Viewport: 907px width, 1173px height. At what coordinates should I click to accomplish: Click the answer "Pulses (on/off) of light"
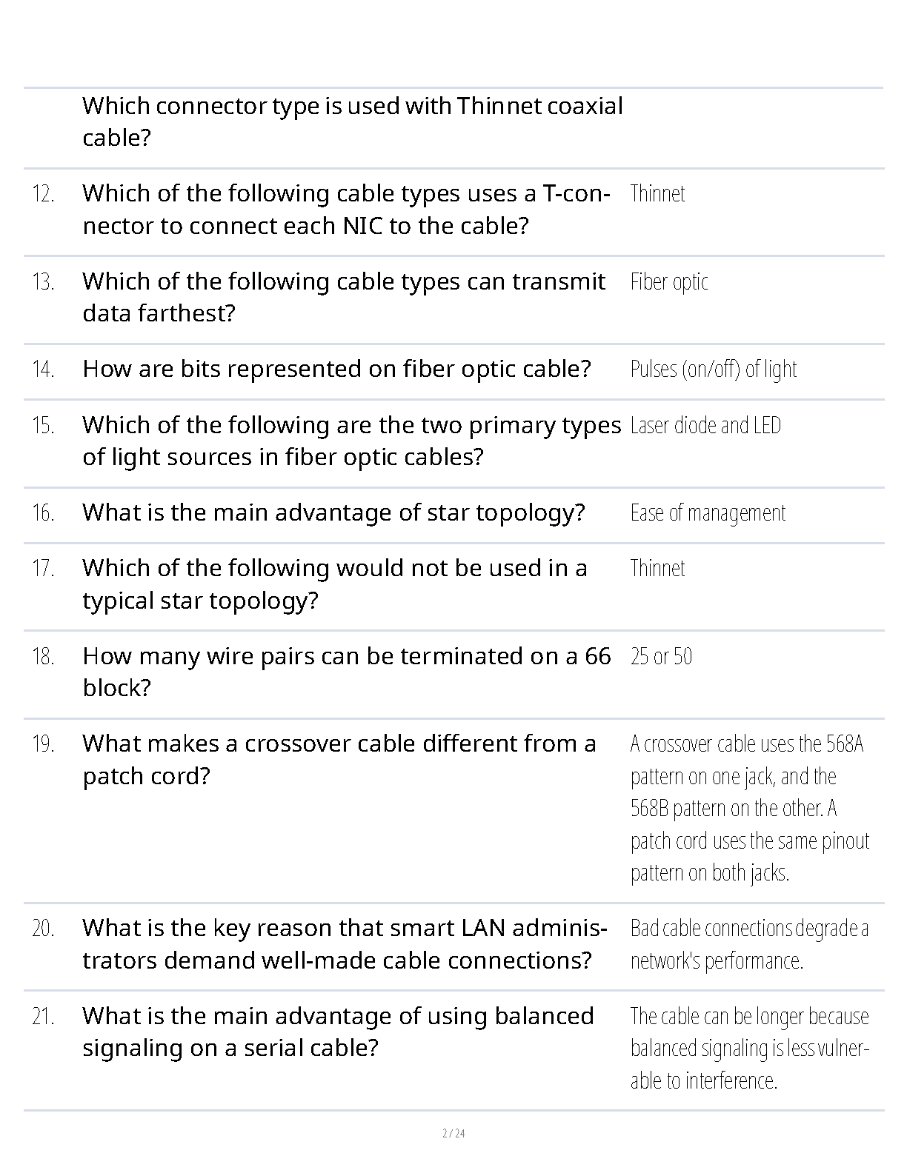[713, 369]
